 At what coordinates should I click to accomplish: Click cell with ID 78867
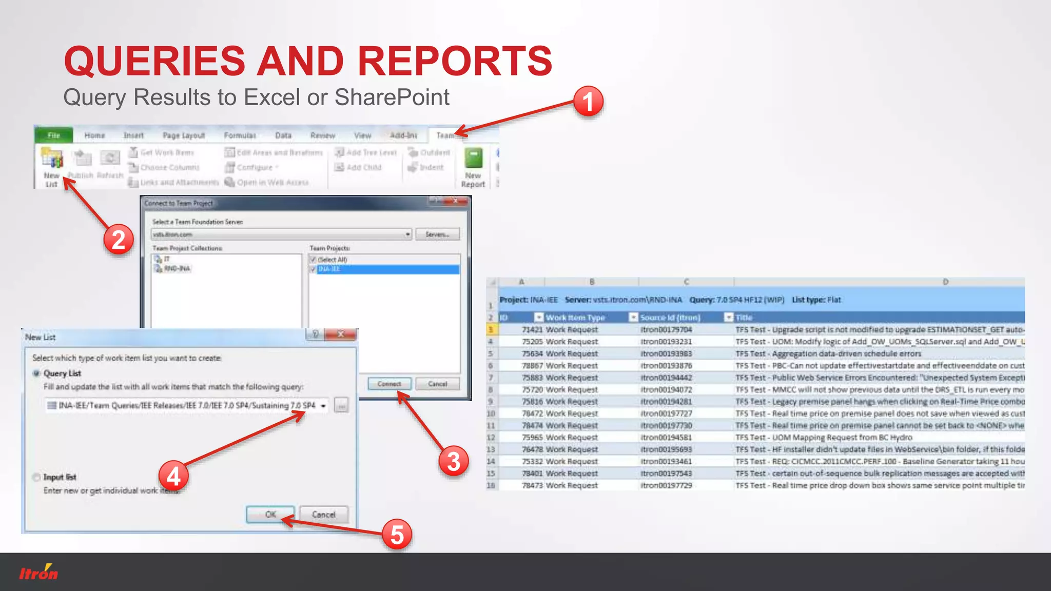(x=521, y=366)
